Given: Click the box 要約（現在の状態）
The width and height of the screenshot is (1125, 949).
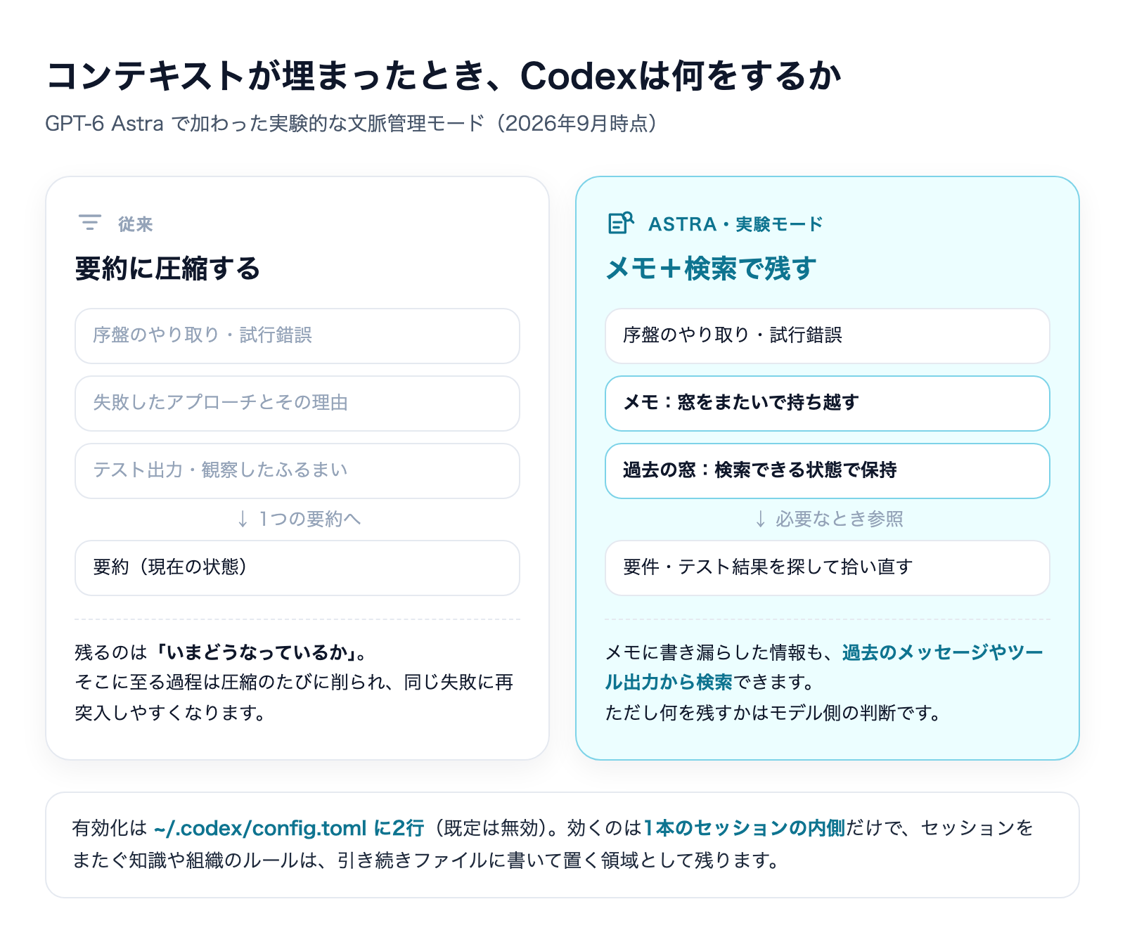Looking at the screenshot, I should click(297, 568).
